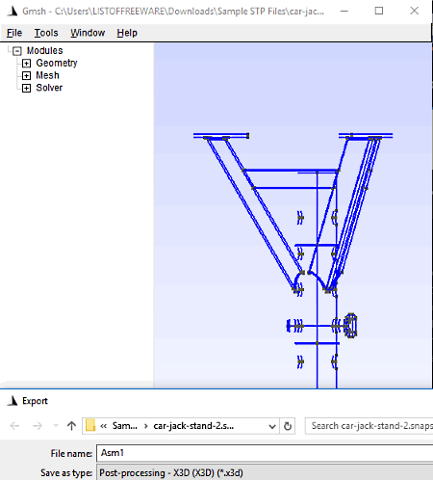Image resolution: width=433 pixels, height=480 pixels.
Task: Click the Gmsh app icon in title bar
Action: point(13,11)
